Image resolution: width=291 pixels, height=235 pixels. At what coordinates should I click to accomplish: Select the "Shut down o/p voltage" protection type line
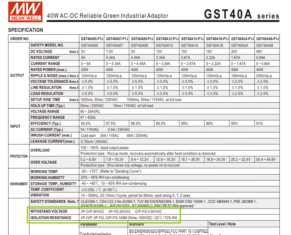130,165
